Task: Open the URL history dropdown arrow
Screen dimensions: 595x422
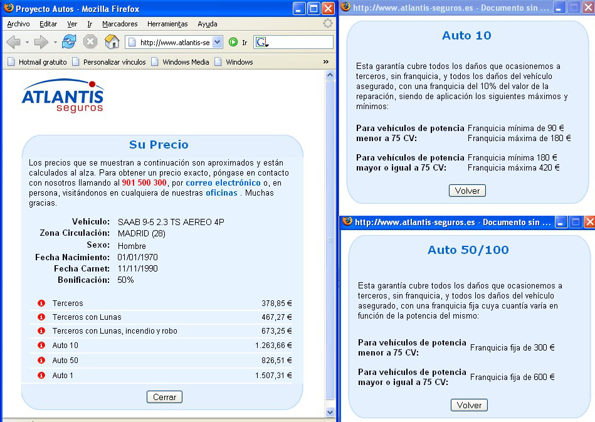Action: click(x=217, y=42)
